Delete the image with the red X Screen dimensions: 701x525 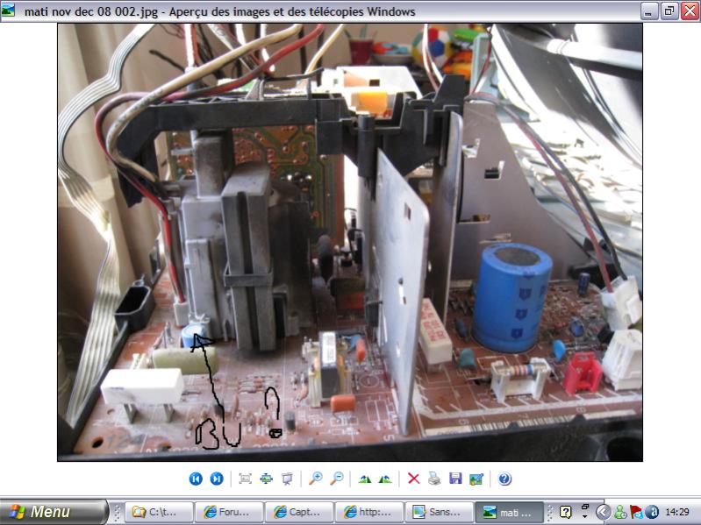point(414,479)
